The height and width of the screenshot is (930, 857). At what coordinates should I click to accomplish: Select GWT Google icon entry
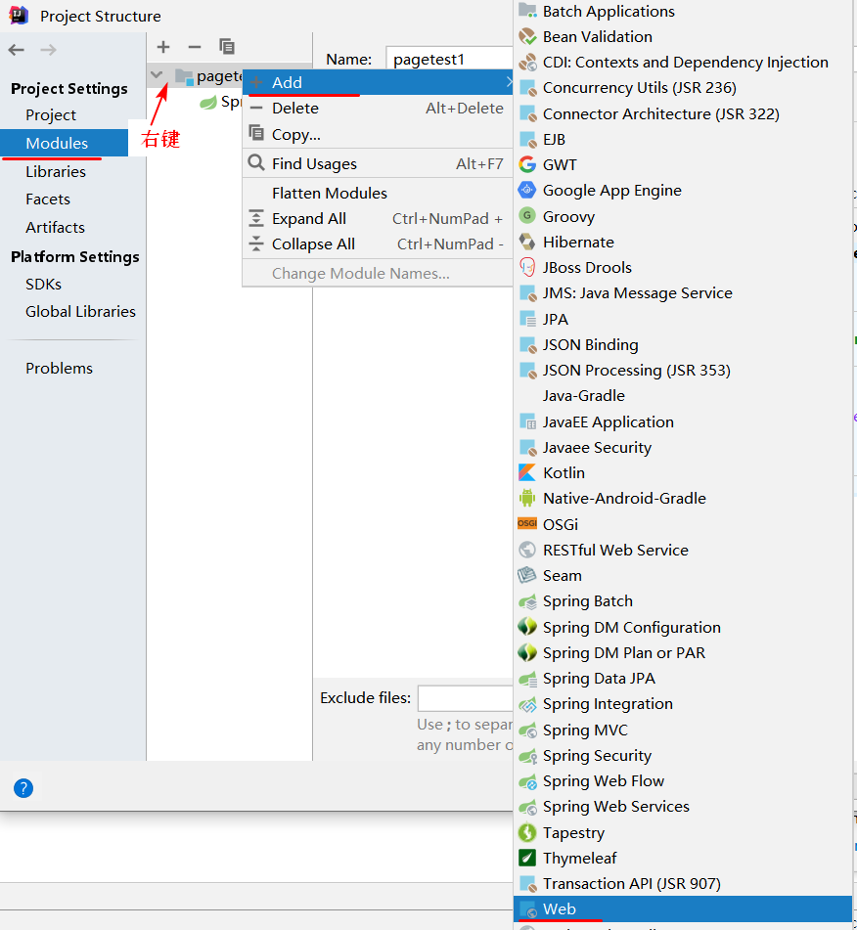[527, 164]
